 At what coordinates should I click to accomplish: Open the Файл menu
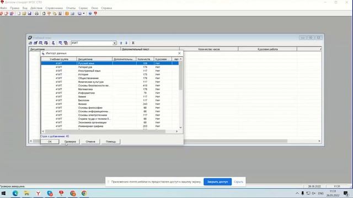[x=3, y=8]
